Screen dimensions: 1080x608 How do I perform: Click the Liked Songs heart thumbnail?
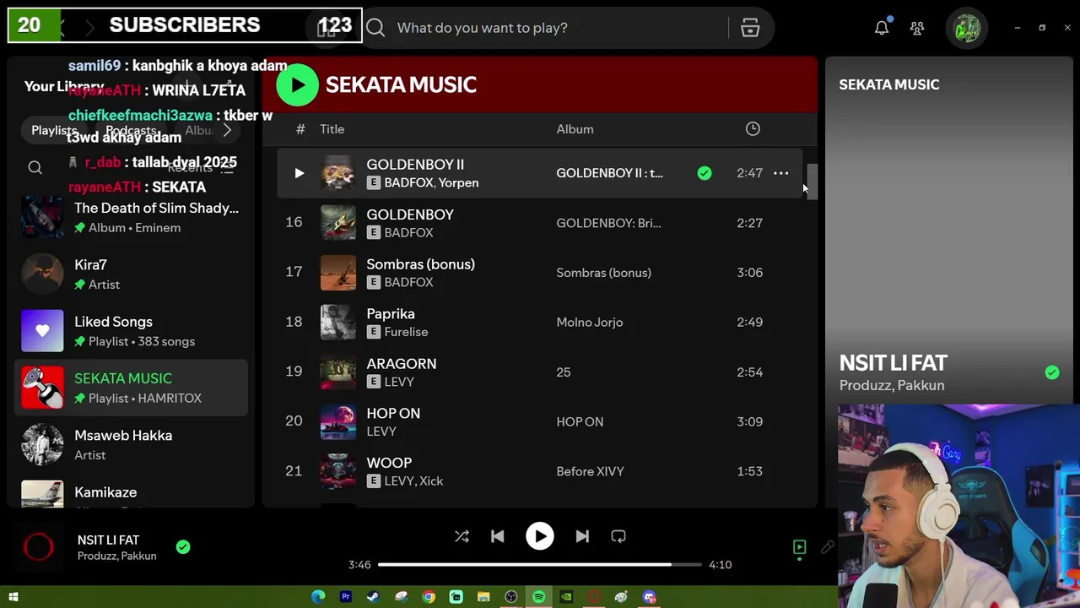[42, 331]
